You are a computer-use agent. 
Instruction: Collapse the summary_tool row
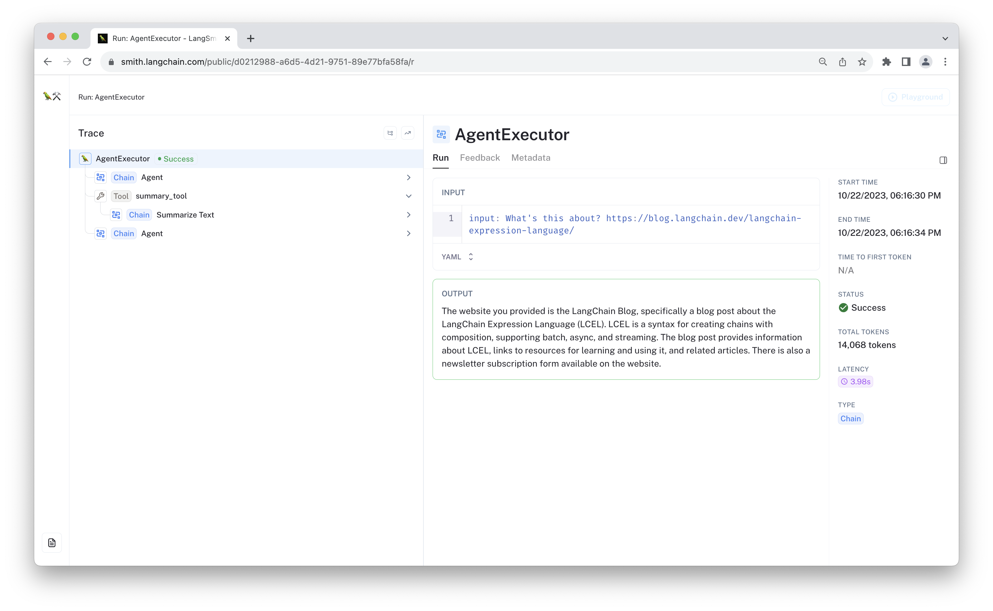click(408, 196)
